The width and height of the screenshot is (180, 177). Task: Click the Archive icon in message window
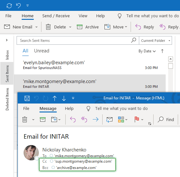point(43,119)
